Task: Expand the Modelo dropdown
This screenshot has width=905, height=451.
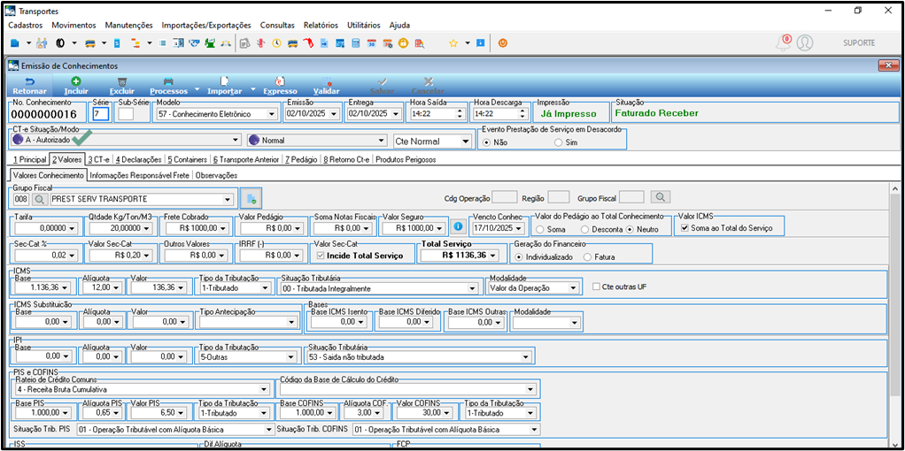Action: coord(273,113)
